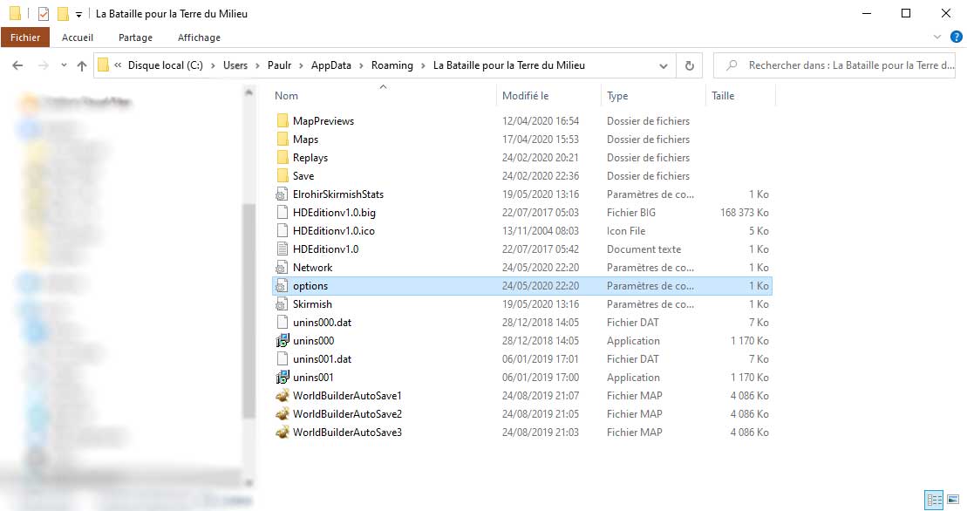Click the HDEditionv1.0.big file icon
The width and height of the screenshot is (967, 511).
point(282,213)
